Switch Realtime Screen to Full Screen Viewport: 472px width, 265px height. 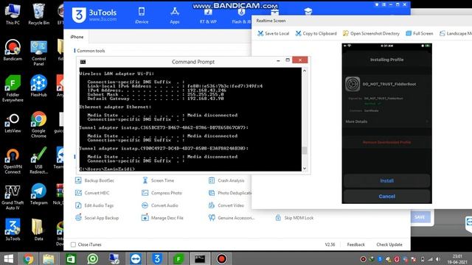[x=420, y=33]
